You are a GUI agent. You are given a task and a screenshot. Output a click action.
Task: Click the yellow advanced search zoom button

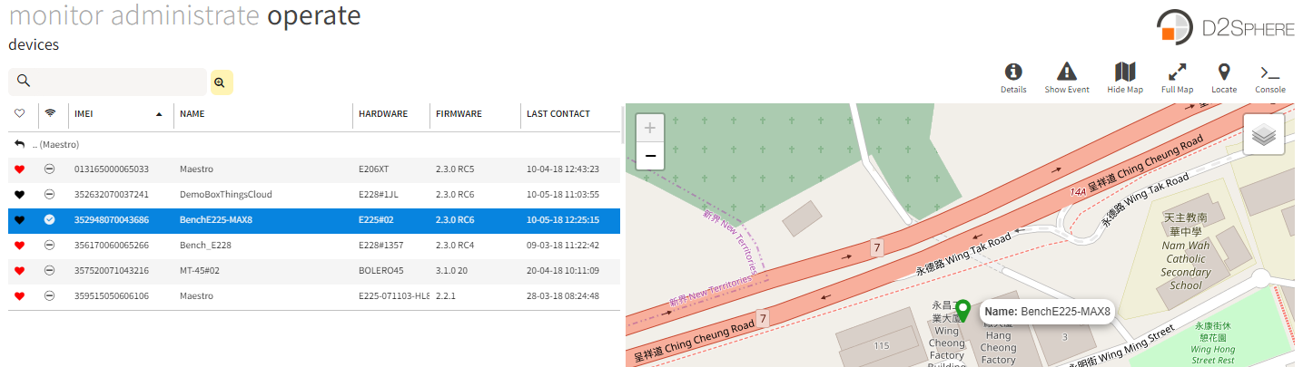pyautogui.click(x=221, y=82)
